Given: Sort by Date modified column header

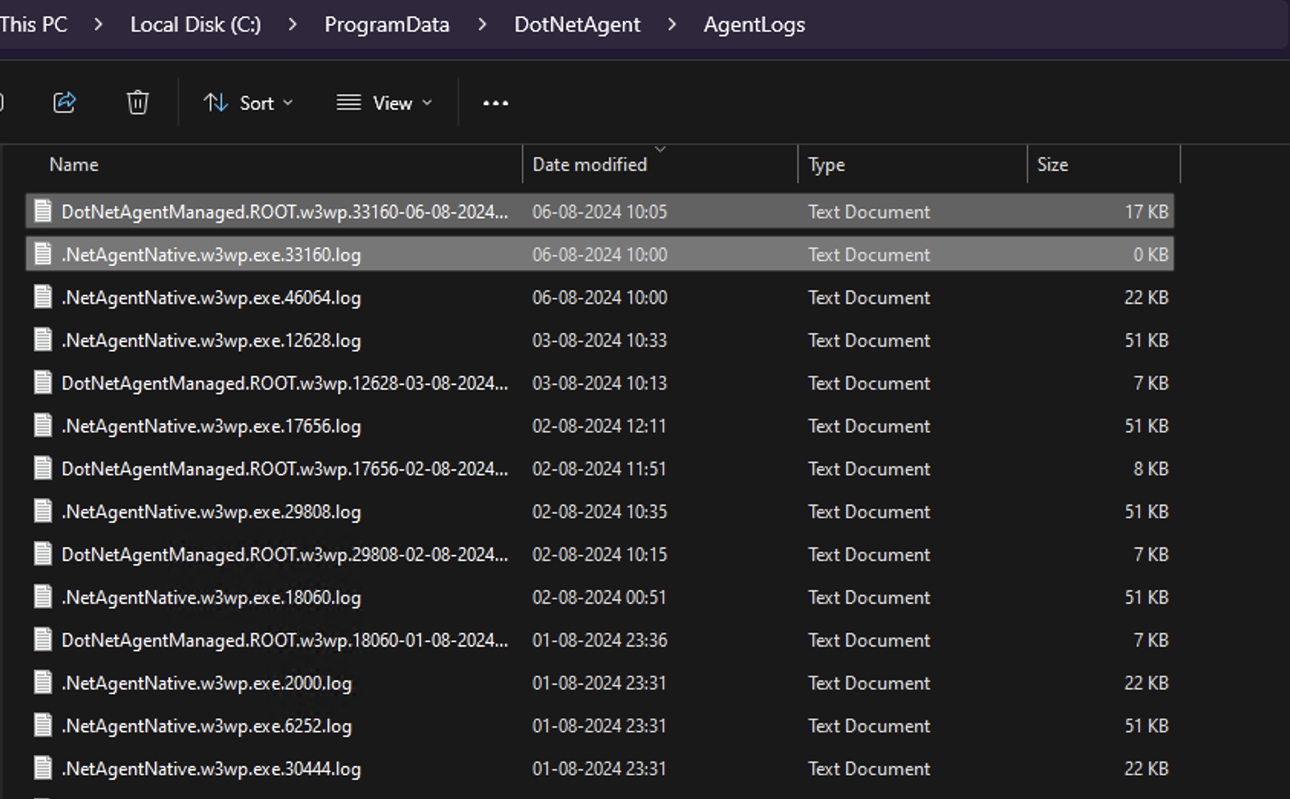Looking at the screenshot, I should coord(589,165).
